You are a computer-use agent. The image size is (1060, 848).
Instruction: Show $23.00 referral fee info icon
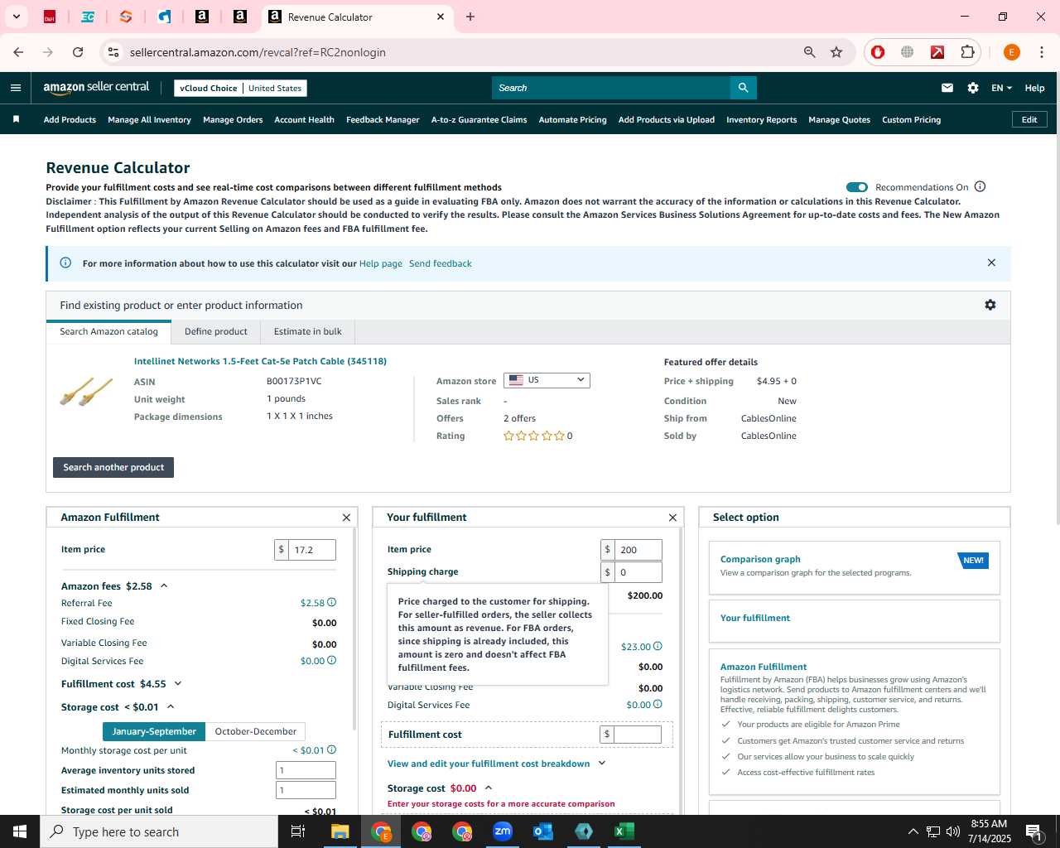click(658, 646)
